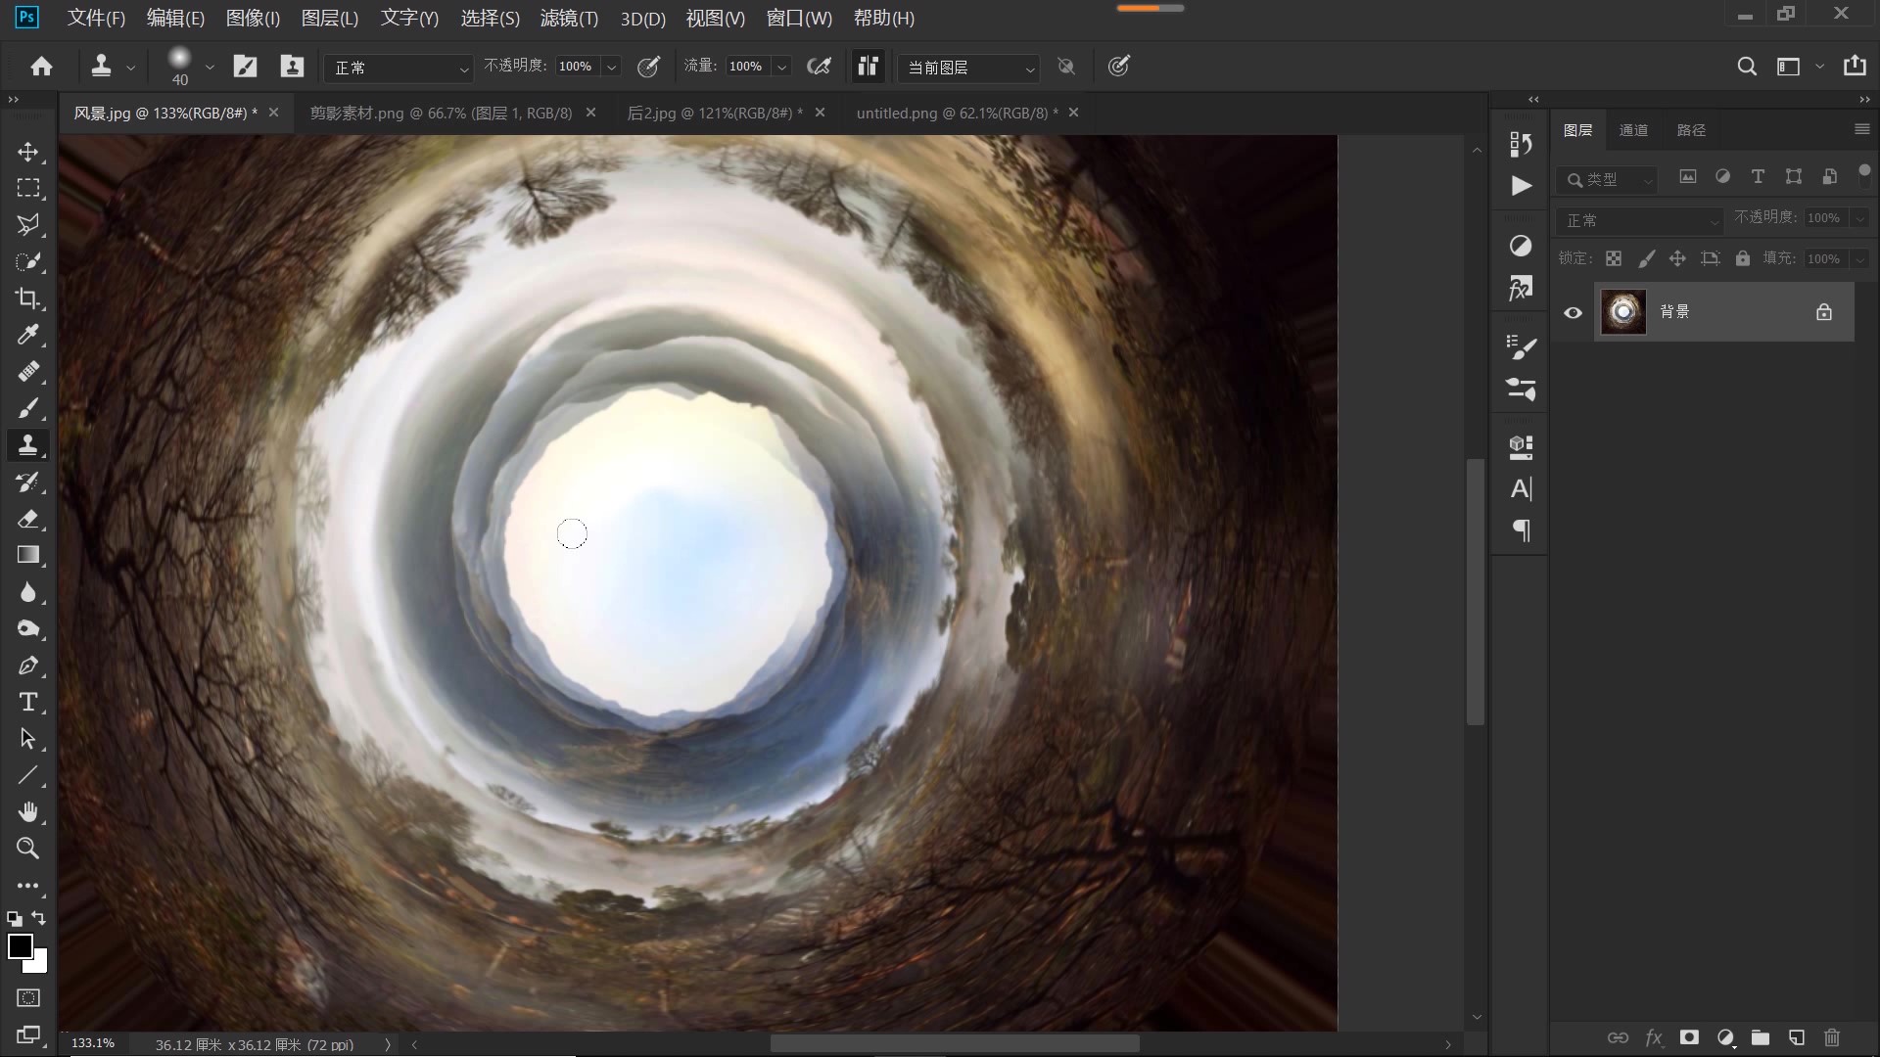1880x1057 pixels.
Task: Click the delete layer trash icon
Action: pos(1832,1037)
